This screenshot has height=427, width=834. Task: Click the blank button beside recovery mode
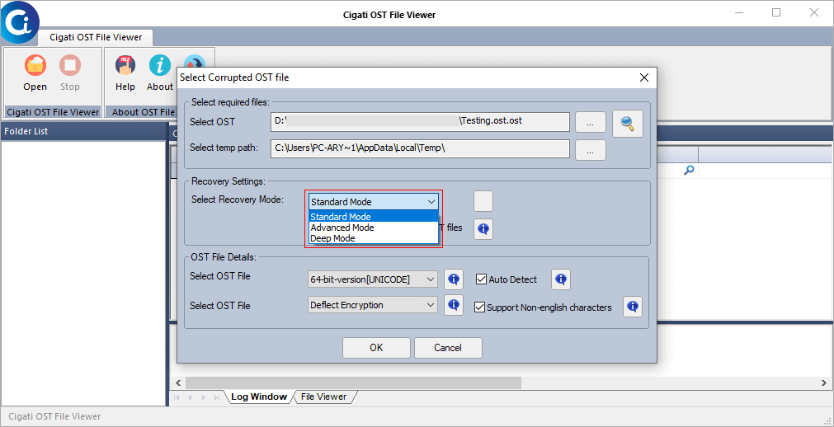point(483,201)
